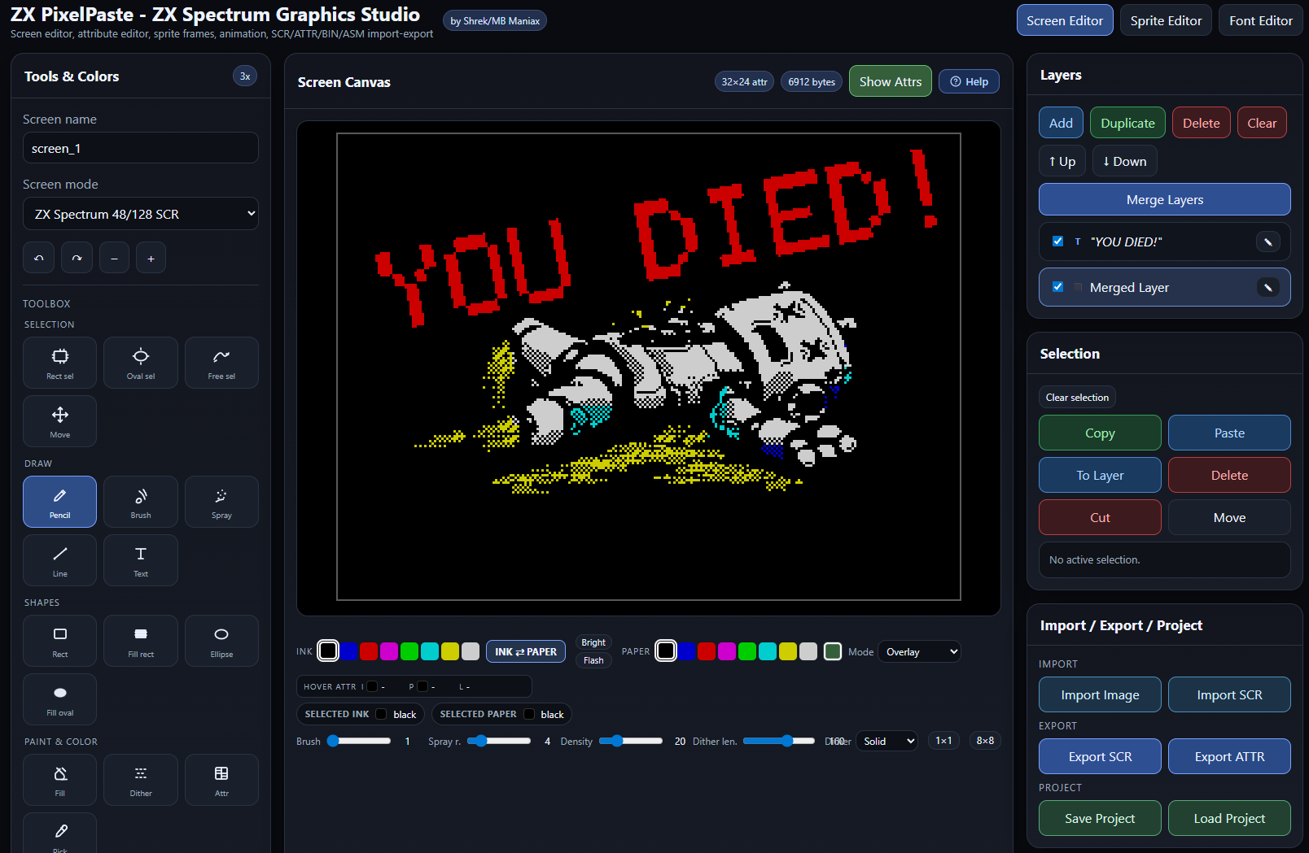This screenshot has width=1309, height=853.
Task: Open the Font Editor tab
Action: coord(1260,20)
